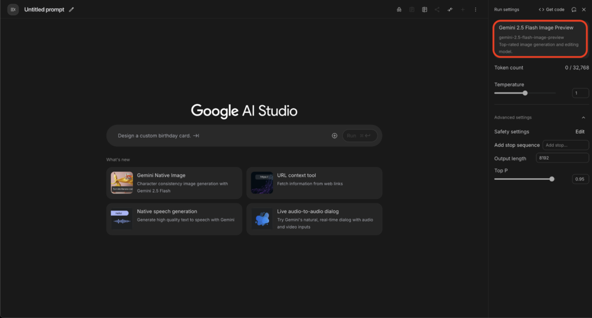Click the Add stop sequence input field
The height and width of the screenshot is (318, 592).
(565, 145)
